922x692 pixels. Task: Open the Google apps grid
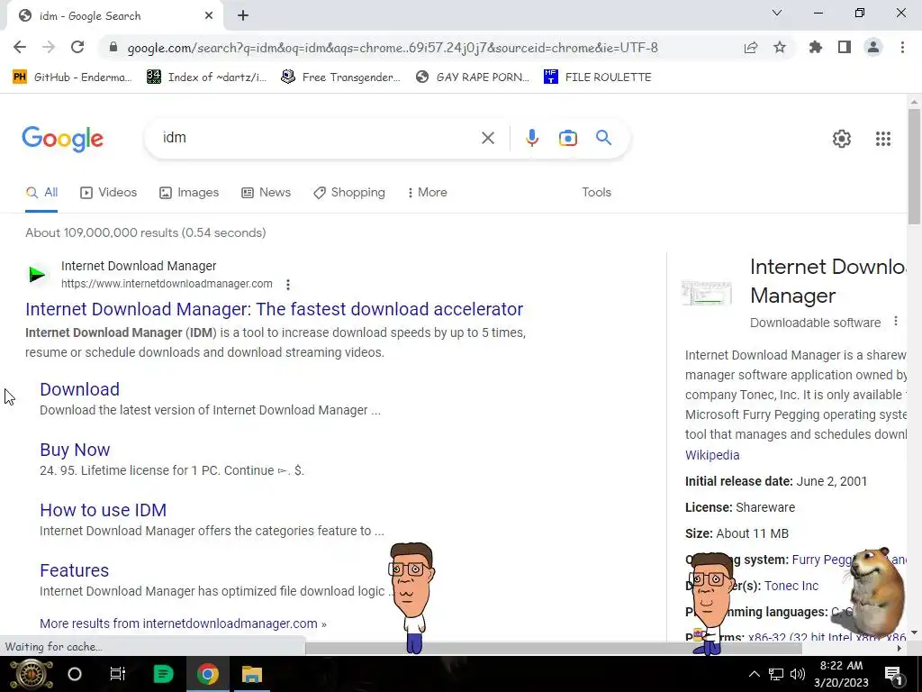883,139
